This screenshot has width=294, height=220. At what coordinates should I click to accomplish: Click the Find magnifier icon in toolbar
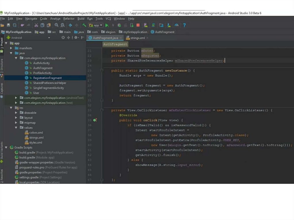[57, 25]
